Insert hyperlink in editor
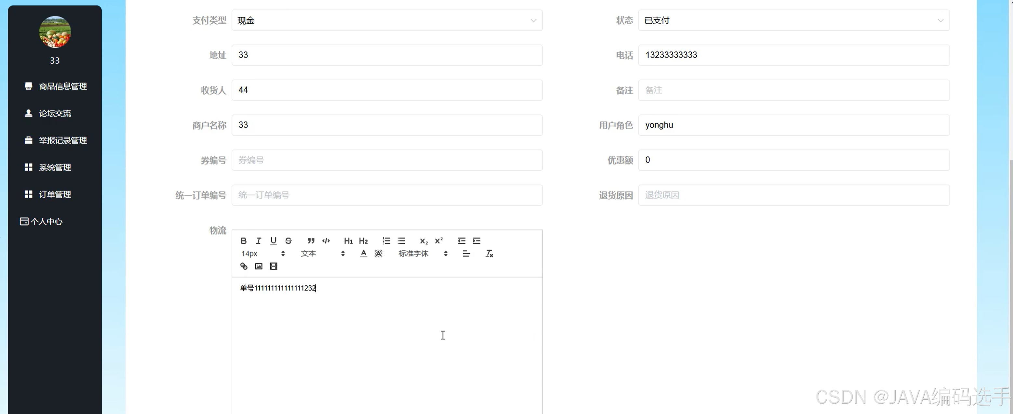The height and width of the screenshot is (414, 1013). click(243, 266)
